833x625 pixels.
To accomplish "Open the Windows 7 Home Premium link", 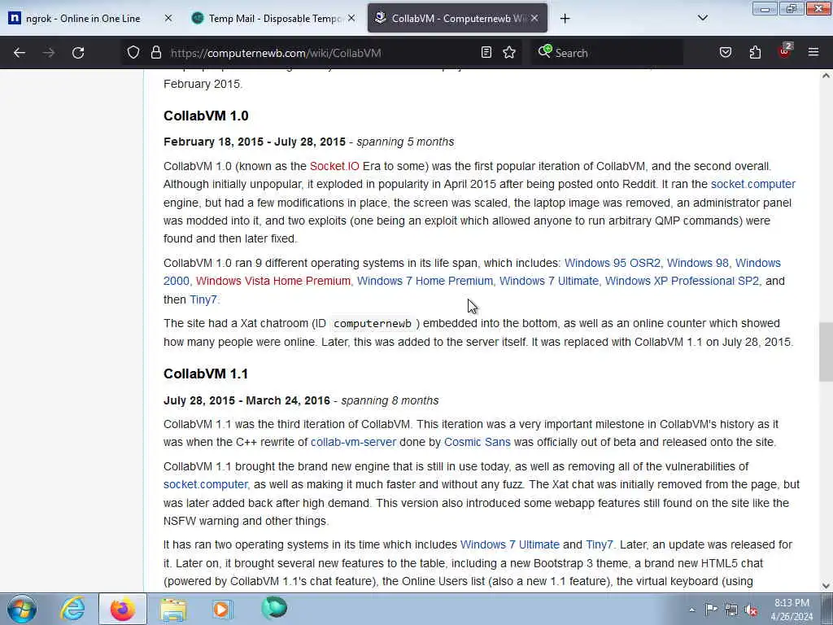I will tap(425, 281).
